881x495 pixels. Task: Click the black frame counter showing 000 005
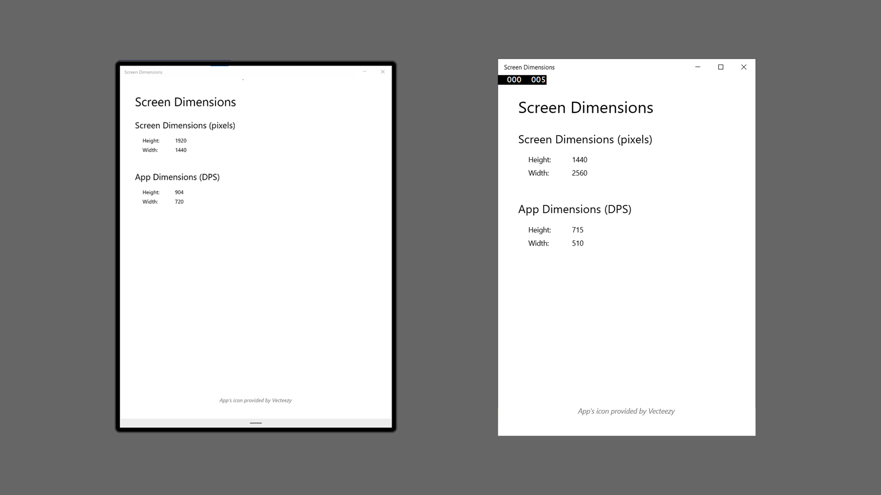click(x=523, y=80)
